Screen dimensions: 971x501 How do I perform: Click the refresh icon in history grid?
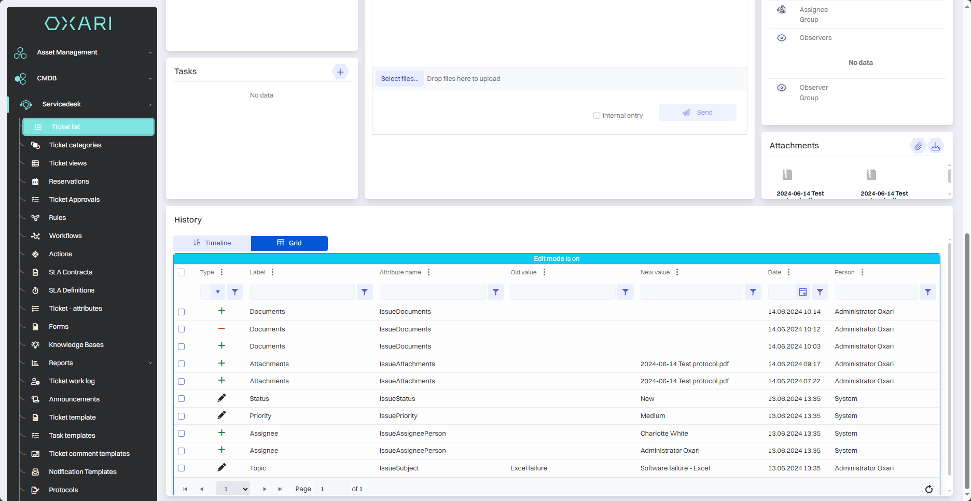(x=928, y=489)
